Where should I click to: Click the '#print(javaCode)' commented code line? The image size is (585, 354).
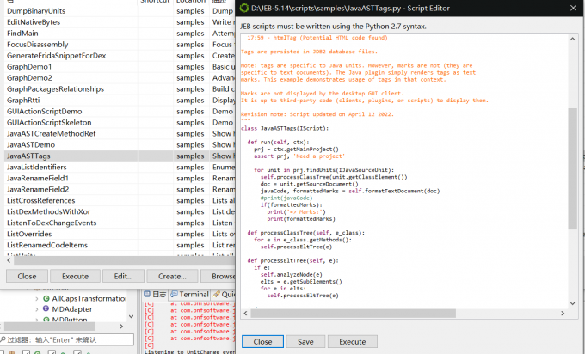tap(286, 198)
